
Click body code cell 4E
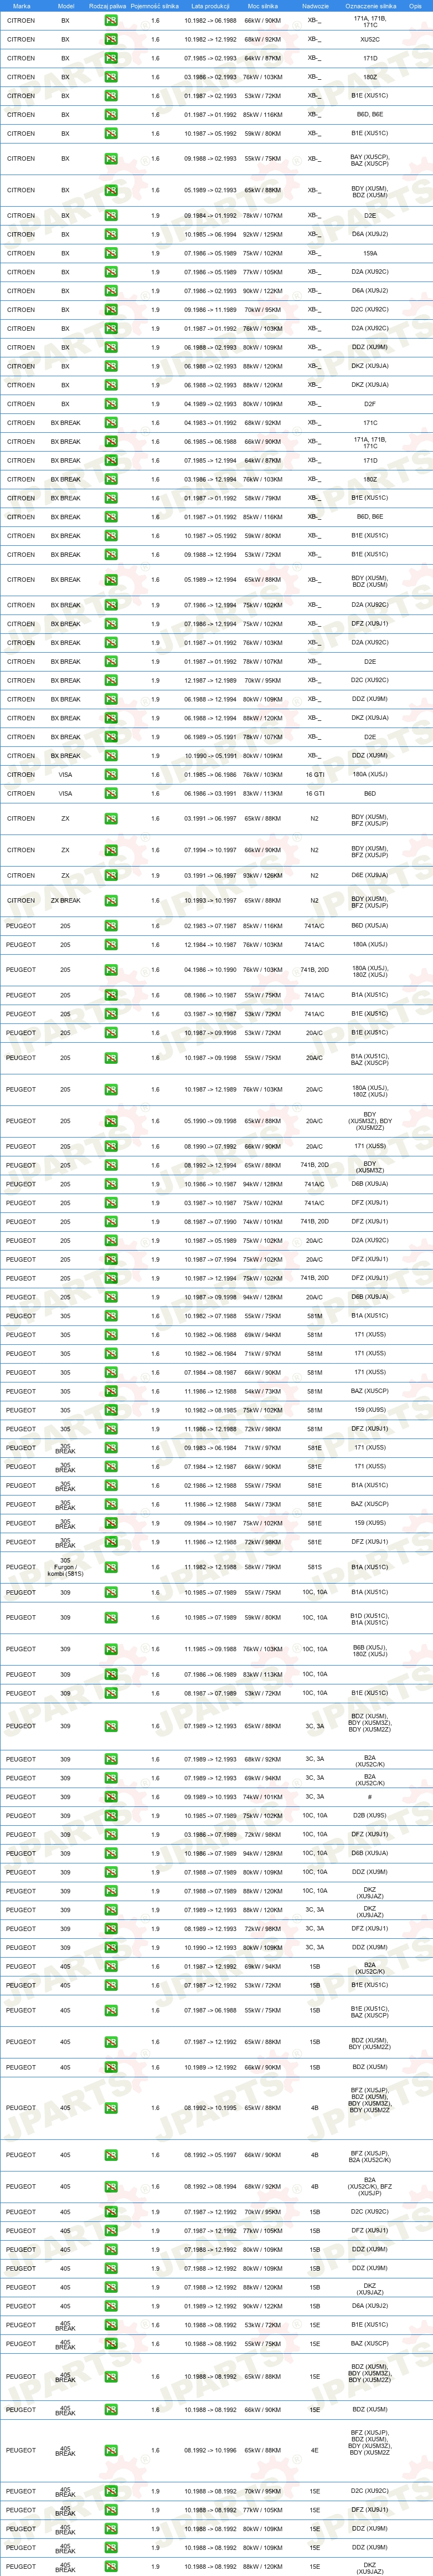click(315, 2451)
